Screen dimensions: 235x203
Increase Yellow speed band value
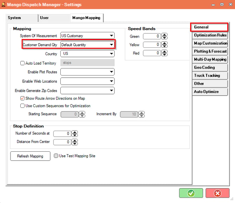(x=164, y=43)
